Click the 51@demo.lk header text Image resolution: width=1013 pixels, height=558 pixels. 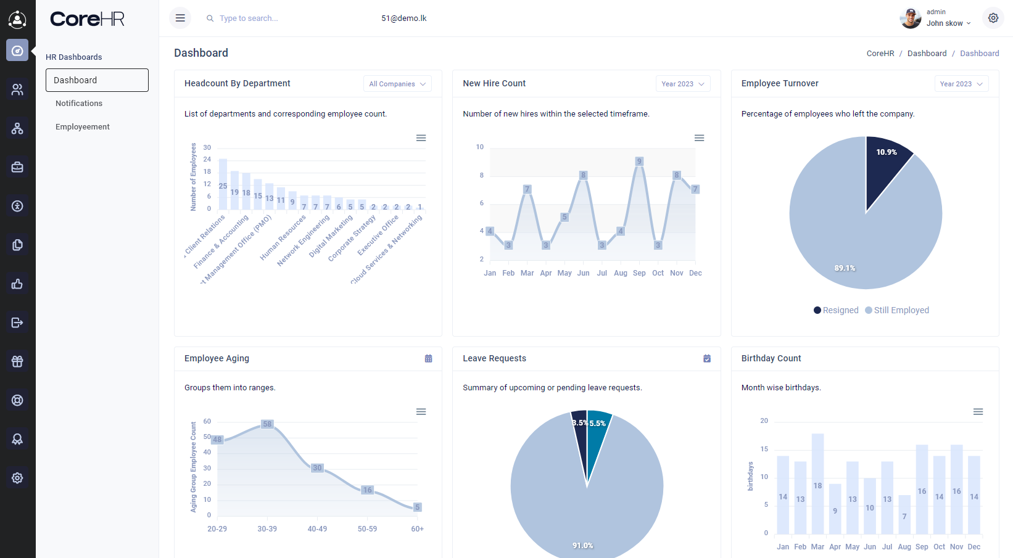404,18
